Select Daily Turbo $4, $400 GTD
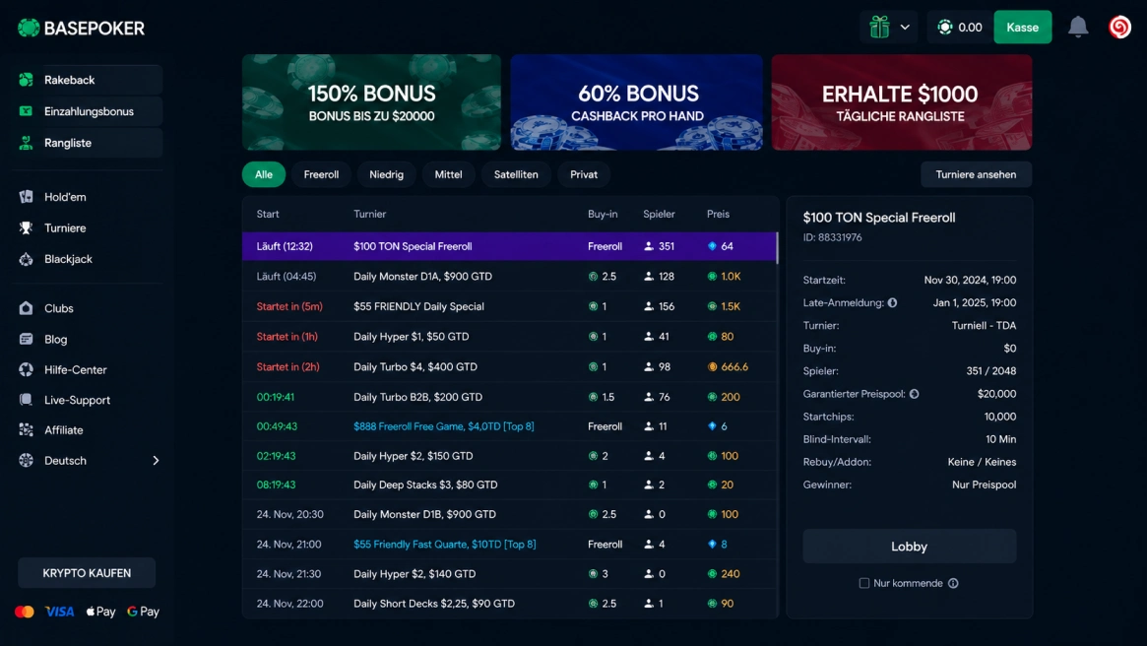This screenshot has height=646, width=1147. point(509,366)
